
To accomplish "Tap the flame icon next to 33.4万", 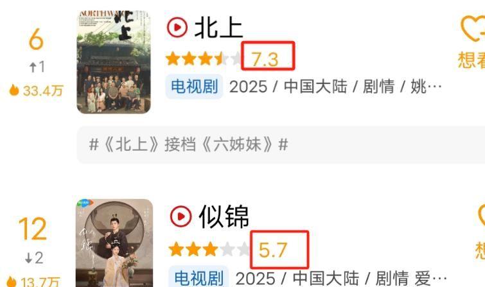I will [x=14, y=91].
